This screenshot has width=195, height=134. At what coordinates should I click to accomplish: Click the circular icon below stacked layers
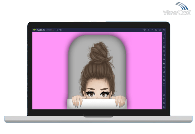coord(164,84)
